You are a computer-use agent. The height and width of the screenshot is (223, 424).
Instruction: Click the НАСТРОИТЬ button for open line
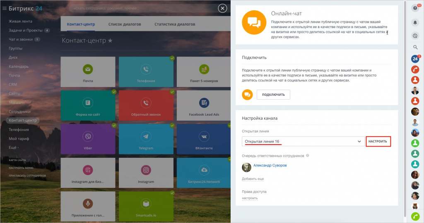(378, 141)
